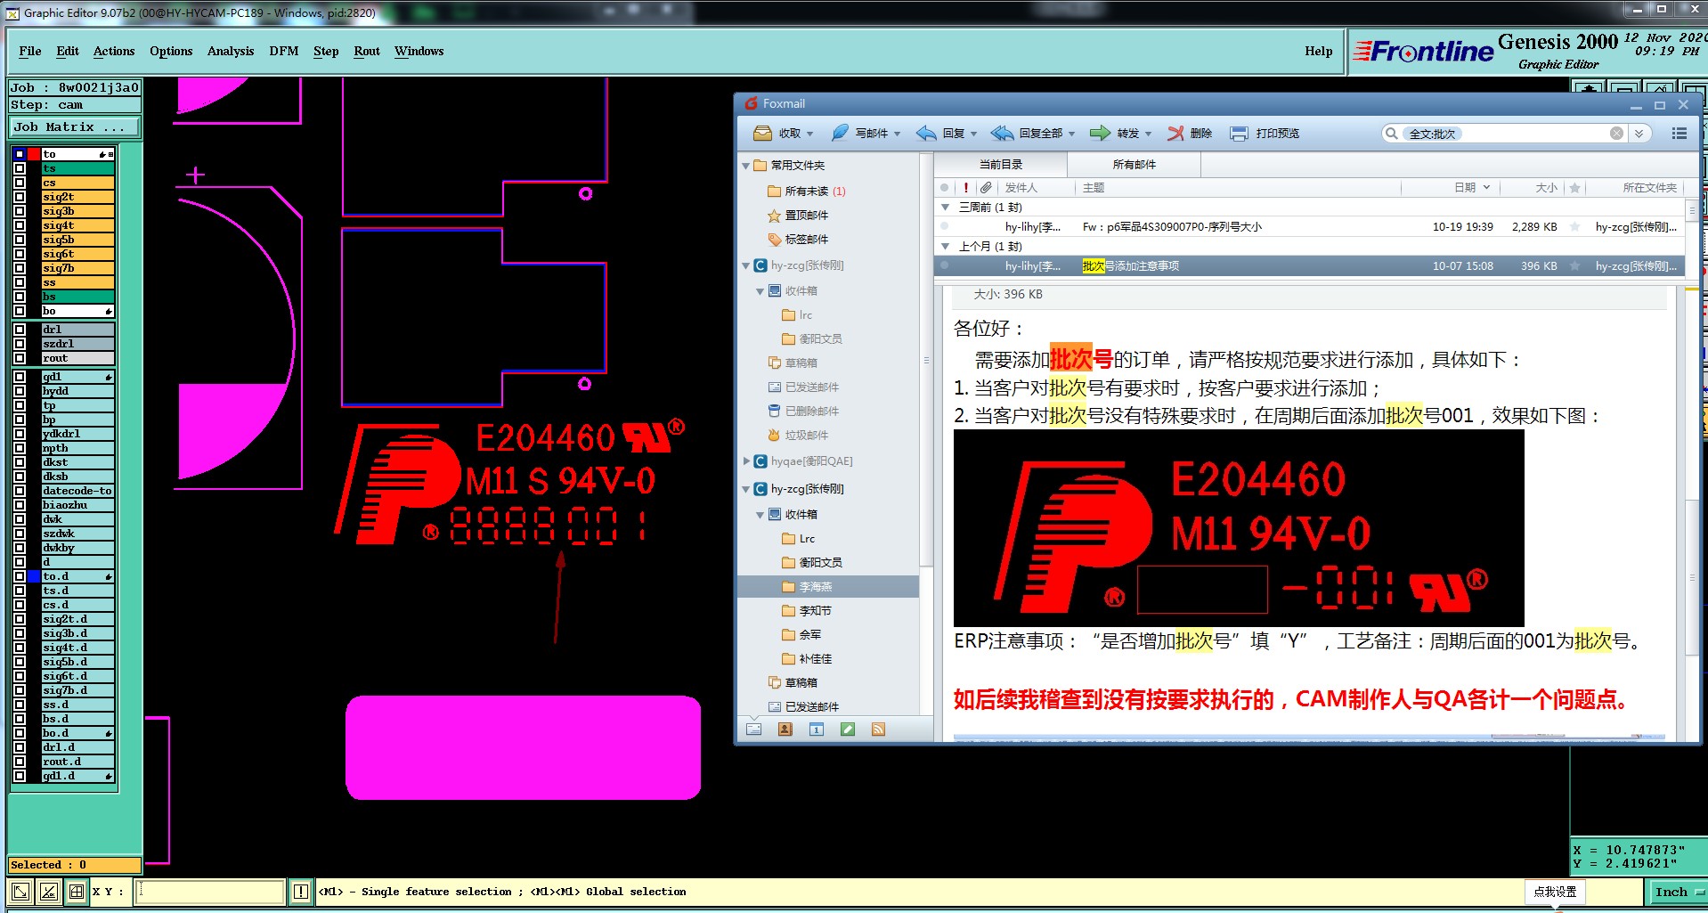1708x913 pixels.
Task: Open the forward dropdown arrow
Action: point(1149,135)
